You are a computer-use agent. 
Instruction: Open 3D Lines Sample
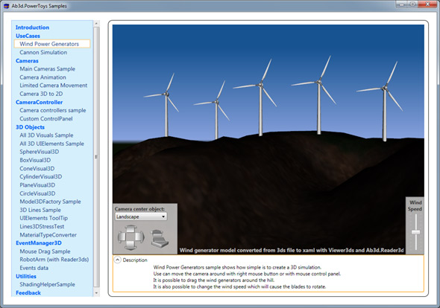[40, 210]
